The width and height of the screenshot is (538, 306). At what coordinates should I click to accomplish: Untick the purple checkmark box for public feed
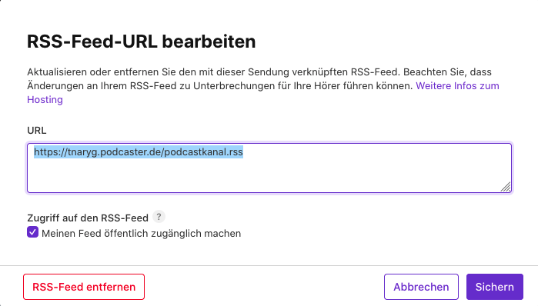pyautogui.click(x=32, y=232)
